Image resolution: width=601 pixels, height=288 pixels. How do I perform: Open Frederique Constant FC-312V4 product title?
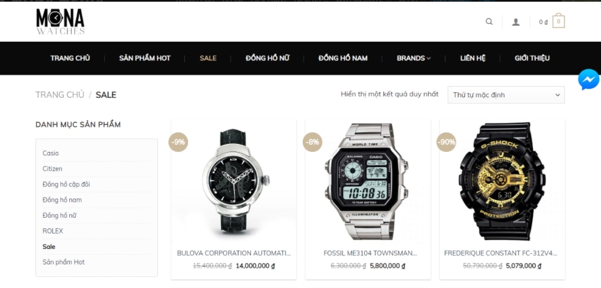click(501, 253)
